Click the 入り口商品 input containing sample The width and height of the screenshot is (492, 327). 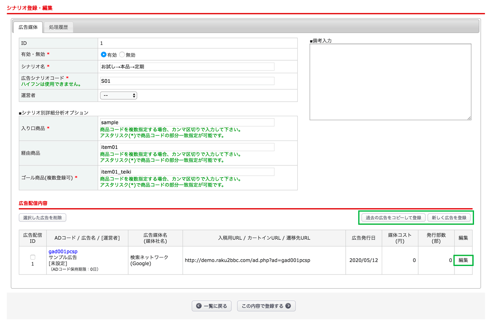click(187, 122)
